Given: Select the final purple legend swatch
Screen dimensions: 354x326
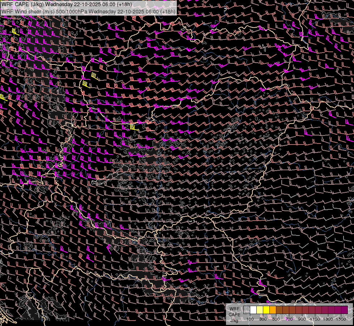Looking at the screenshot, I should (x=344, y=310).
